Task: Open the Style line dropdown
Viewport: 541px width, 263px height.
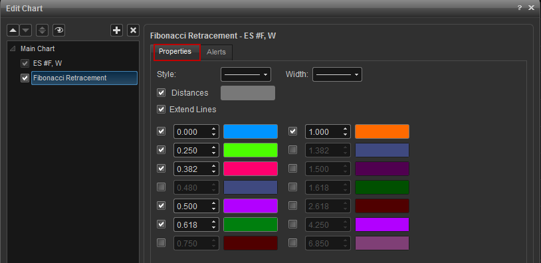Action: (246, 74)
